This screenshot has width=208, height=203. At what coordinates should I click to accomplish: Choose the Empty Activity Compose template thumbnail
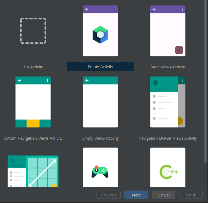pyautogui.click(x=100, y=31)
